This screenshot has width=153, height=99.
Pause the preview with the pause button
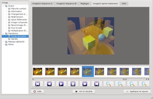click(73, 84)
